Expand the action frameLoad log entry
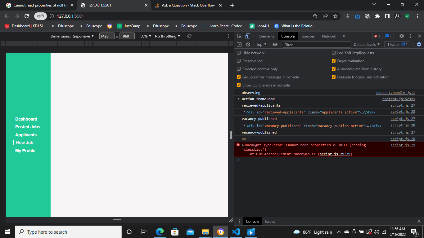Image resolution: width=424 pixels, height=238 pixels. click(x=239, y=99)
